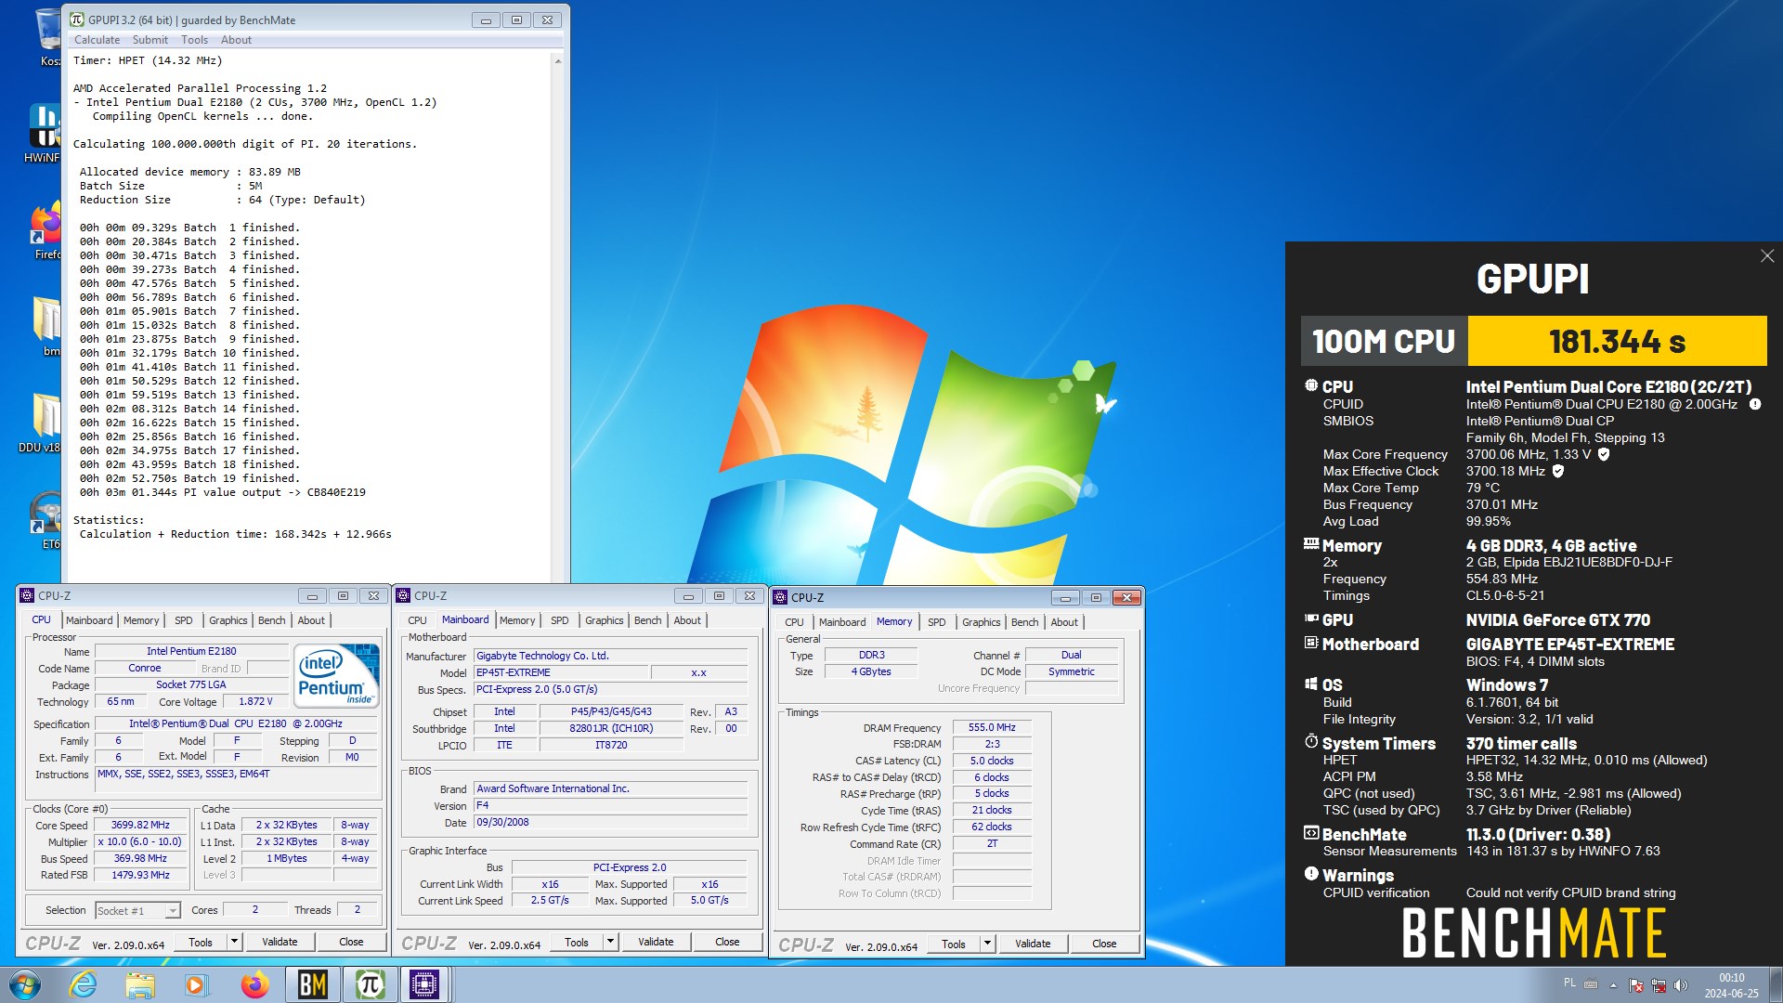Click the Model field EP45T-EXTREME in CPU-Z
Image resolution: width=1783 pixels, height=1003 pixels.
pyautogui.click(x=562, y=672)
